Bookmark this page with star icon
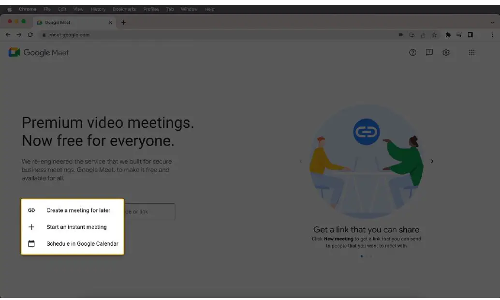Screen dimensions: 500x300 tap(434, 35)
